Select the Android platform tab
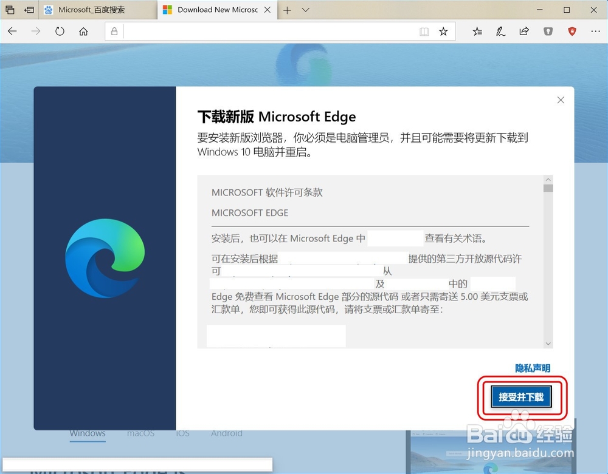This screenshot has width=608, height=474. 226,433
